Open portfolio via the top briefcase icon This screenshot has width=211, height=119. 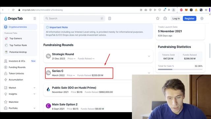pyautogui.click(x=165, y=19)
